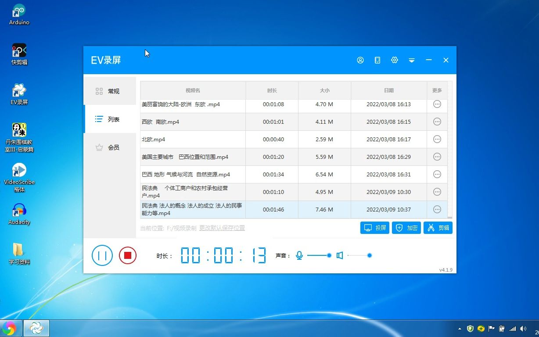
Task: Open the user account icon
Action: pyautogui.click(x=360, y=60)
